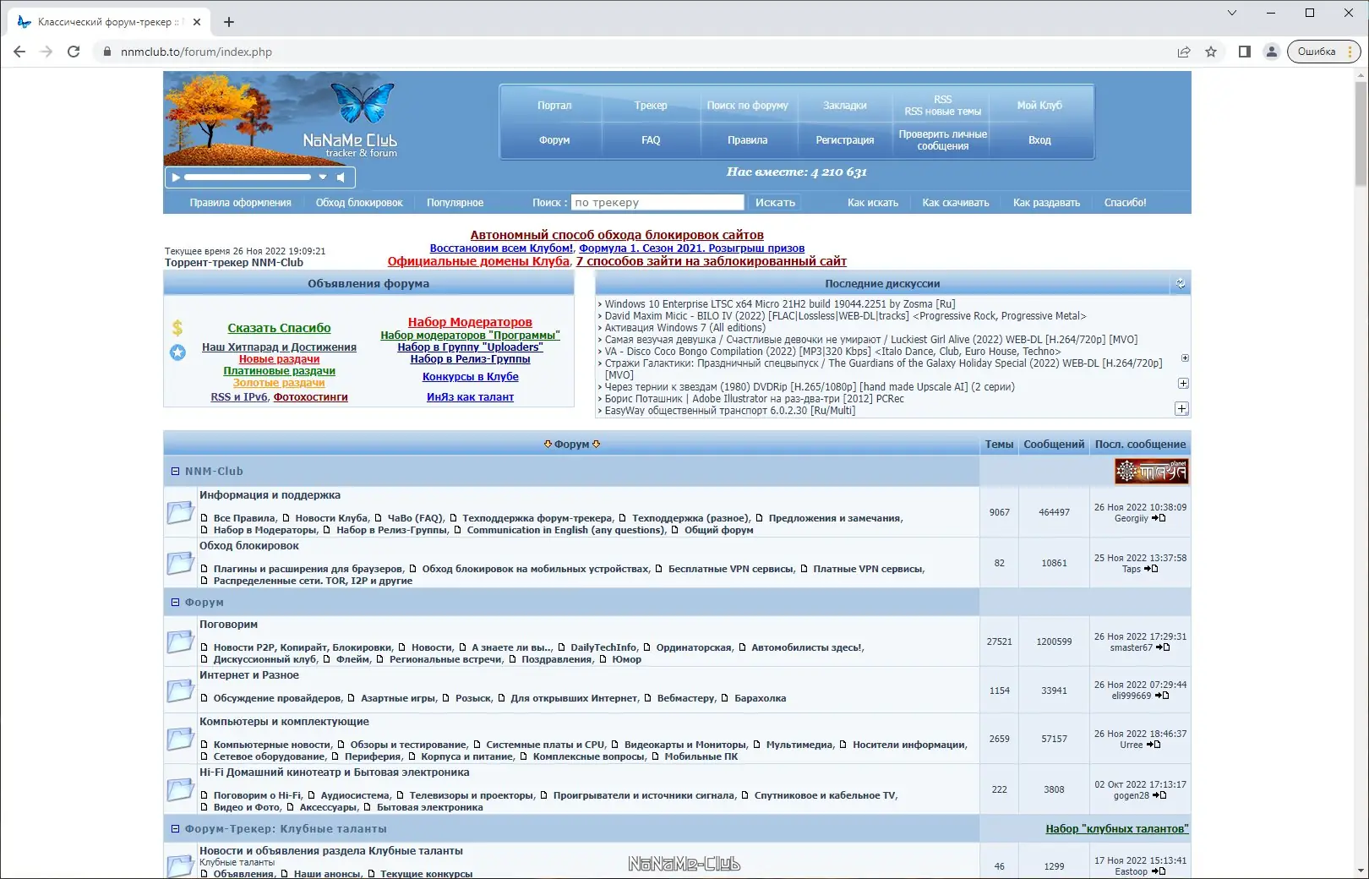Reload the page in the browser
The width and height of the screenshot is (1369, 879).
(x=74, y=52)
